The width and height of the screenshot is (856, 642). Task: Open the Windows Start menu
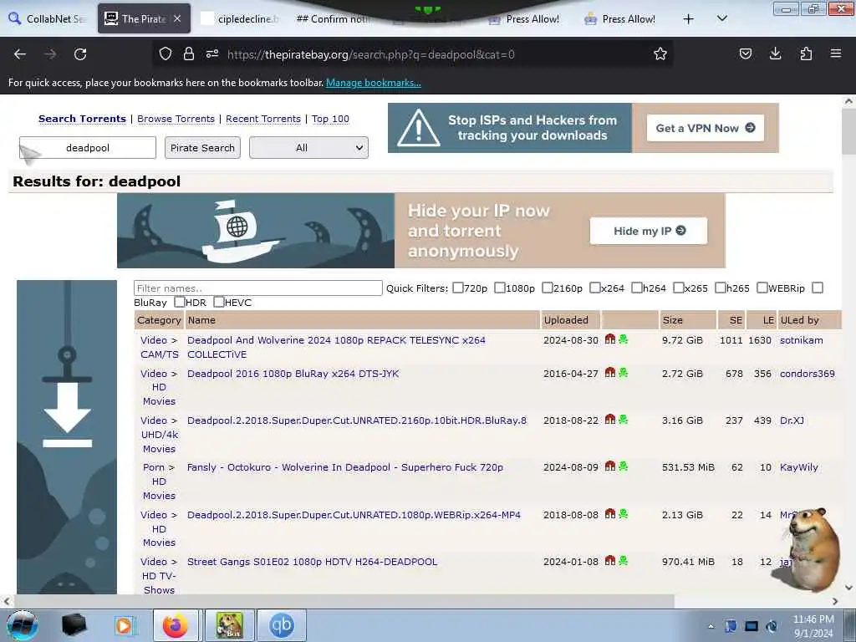tap(22, 625)
